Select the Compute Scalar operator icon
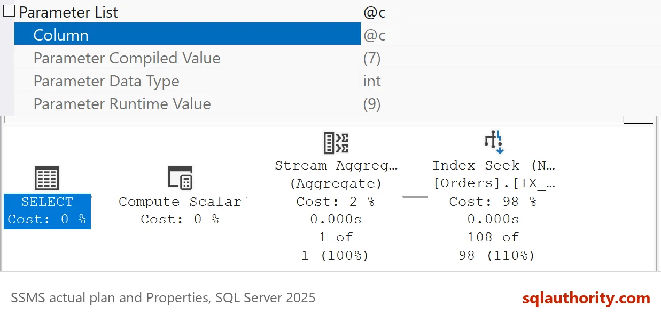The width and height of the screenshot is (661, 322). click(x=180, y=178)
